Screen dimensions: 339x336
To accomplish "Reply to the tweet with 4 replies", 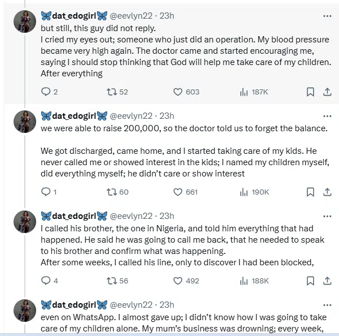I will click(46, 281).
